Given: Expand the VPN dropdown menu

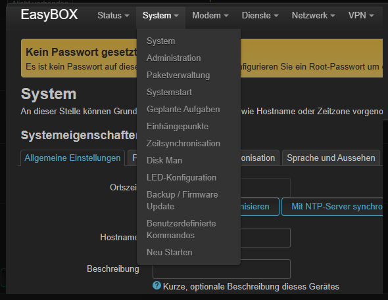Looking at the screenshot, I should [361, 15].
